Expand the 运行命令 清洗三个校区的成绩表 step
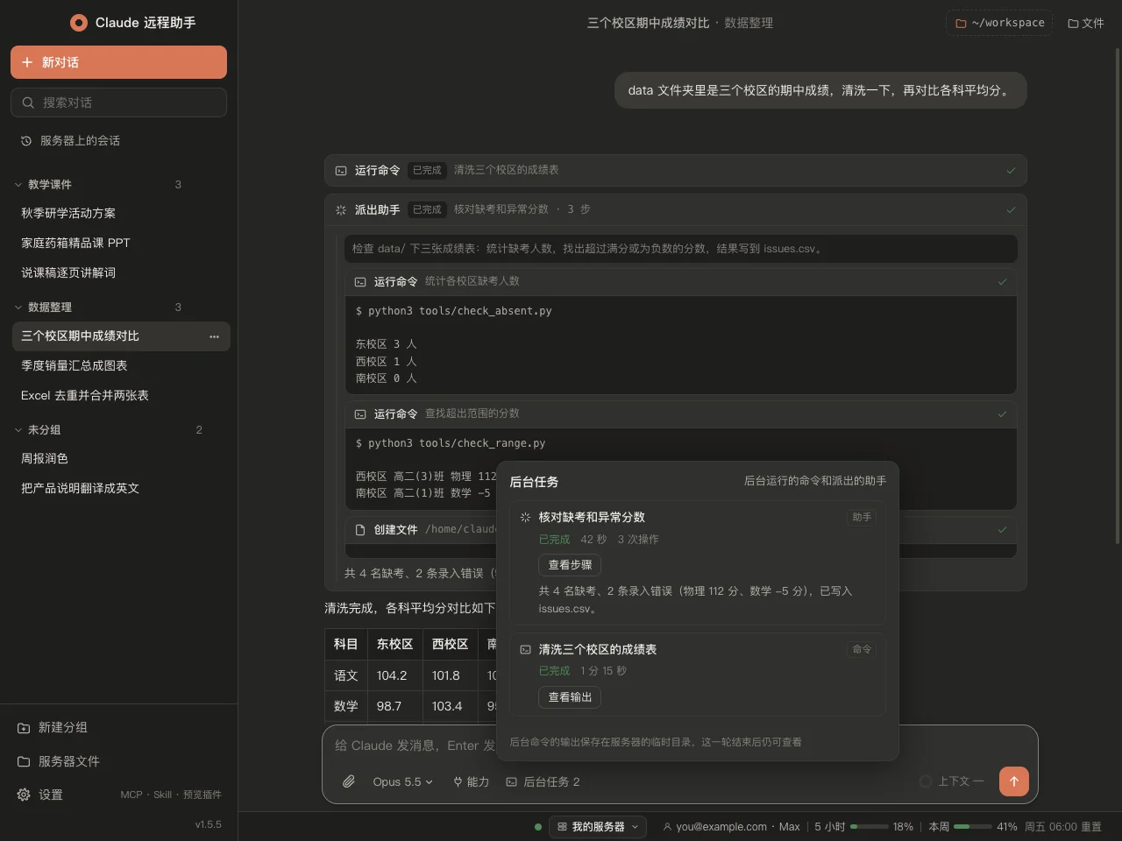The height and width of the screenshot is (841, 1122). 676,170
